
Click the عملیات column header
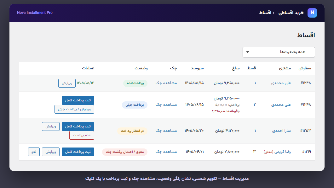[x=88, y=68]
